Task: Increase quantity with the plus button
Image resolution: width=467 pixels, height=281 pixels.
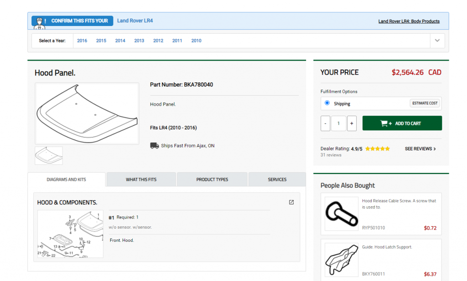Action: pyautogui.click(x=352, y=123)
